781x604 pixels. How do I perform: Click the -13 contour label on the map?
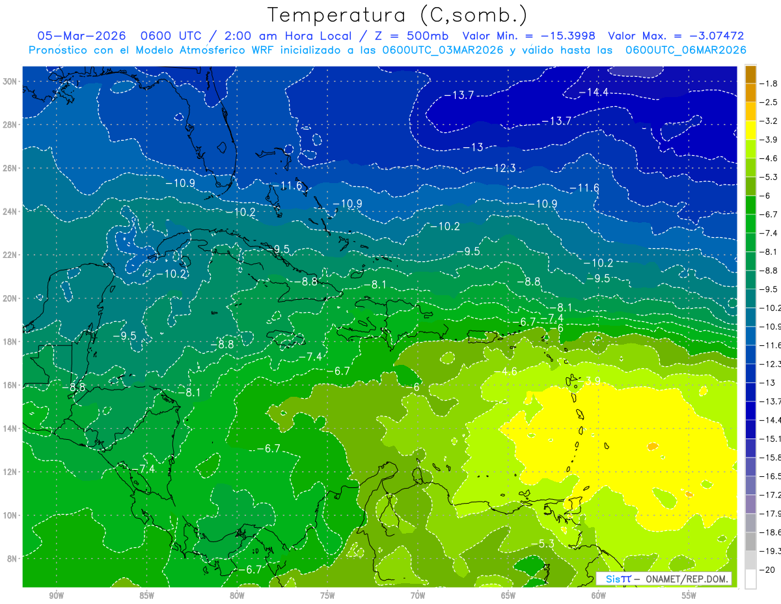pos(473,147)
